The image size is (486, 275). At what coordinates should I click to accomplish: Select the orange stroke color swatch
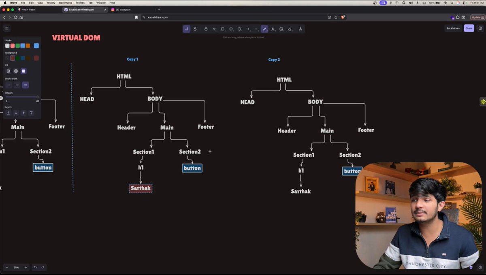coord(28,46)
